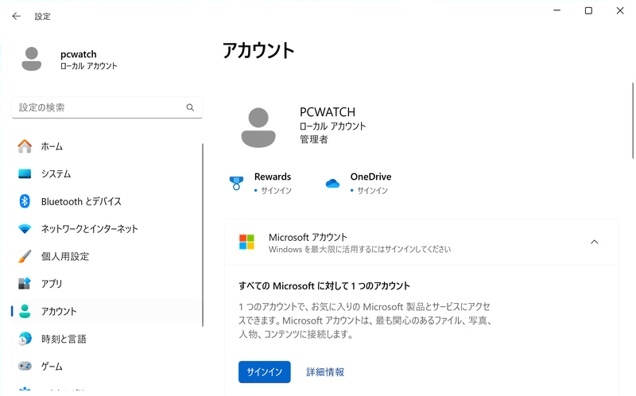Image resolution: width=636 pixels, height=396 pixels.
Task: Click the アカウント page heading
Action: (258, 51)
